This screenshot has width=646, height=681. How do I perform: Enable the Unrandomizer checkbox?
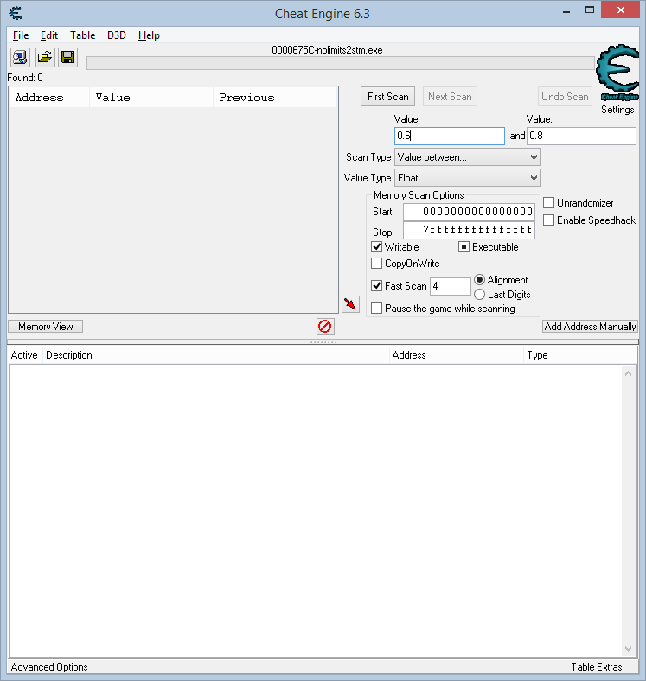pyautogui.click(x=549, y=203)
